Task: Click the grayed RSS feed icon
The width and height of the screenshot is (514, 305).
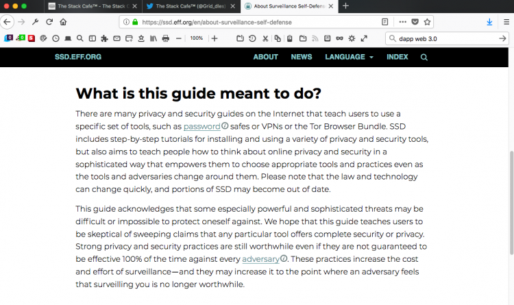Action: (x=315, y=38)
